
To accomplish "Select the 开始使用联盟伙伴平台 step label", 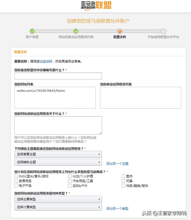I will click(163, 37).
